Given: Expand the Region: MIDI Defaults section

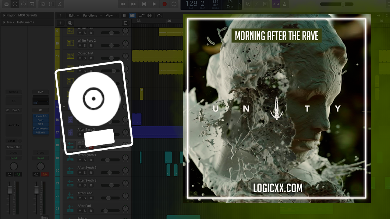Looking at the screenshot, I should (x=4, y=15).
